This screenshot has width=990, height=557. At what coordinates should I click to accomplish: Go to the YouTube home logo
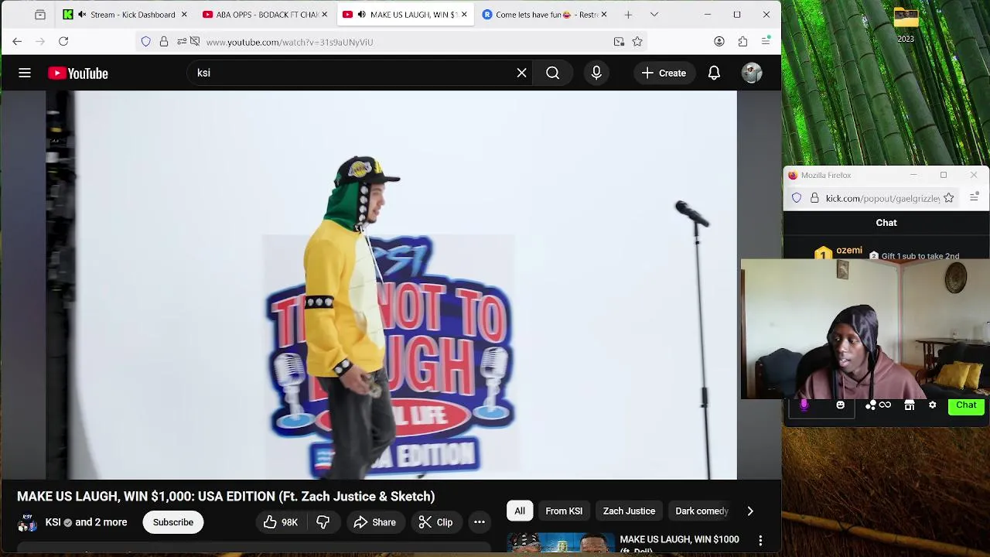point(78,73)
